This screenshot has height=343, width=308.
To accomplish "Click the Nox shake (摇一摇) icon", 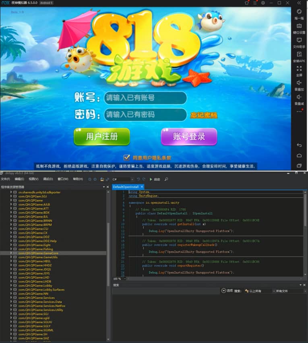I will pyautogui.click(x=299, y=12).
